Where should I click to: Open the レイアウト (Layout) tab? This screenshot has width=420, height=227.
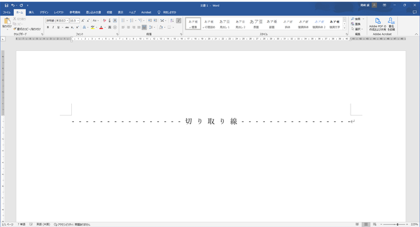(59, 13)
